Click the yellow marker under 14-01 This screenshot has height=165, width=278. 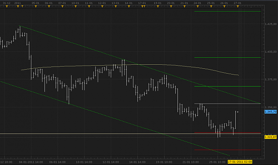[129, 7]
